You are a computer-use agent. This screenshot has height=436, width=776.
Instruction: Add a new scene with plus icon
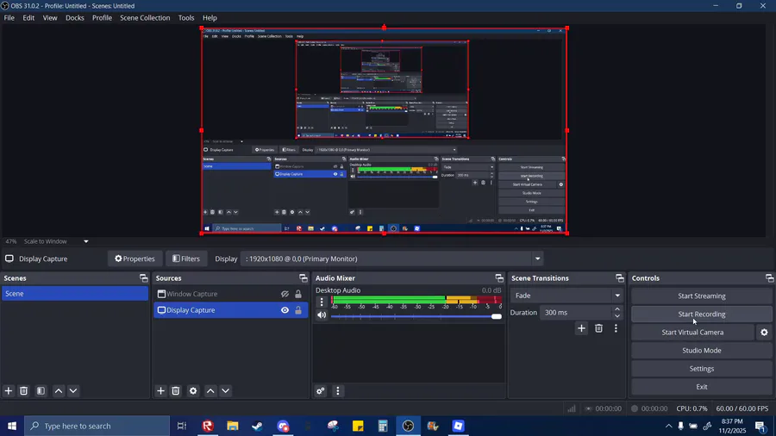click(9, 390)
